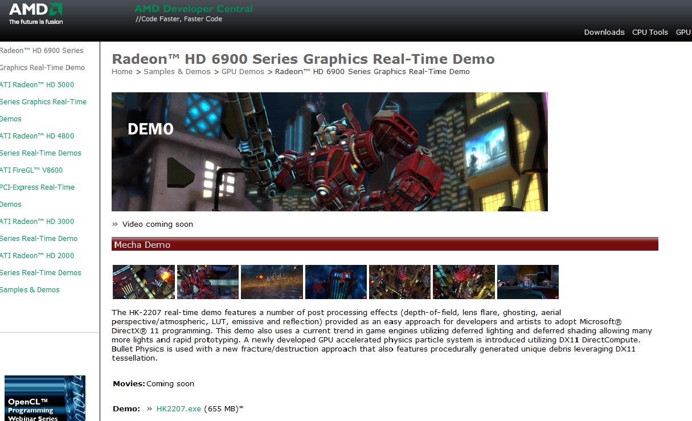View the fourth blue tower thumbnail
This screenshot has width=692, height=421.
click(x=336, y=282)
